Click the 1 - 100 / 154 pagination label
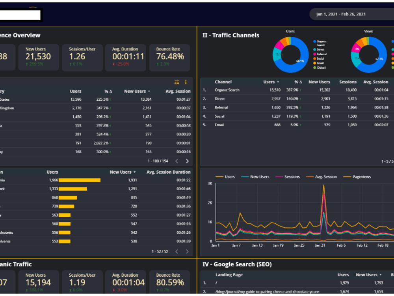Image resolution: width=394 pixels, height=296 pixels. click(x=158, y=161)
